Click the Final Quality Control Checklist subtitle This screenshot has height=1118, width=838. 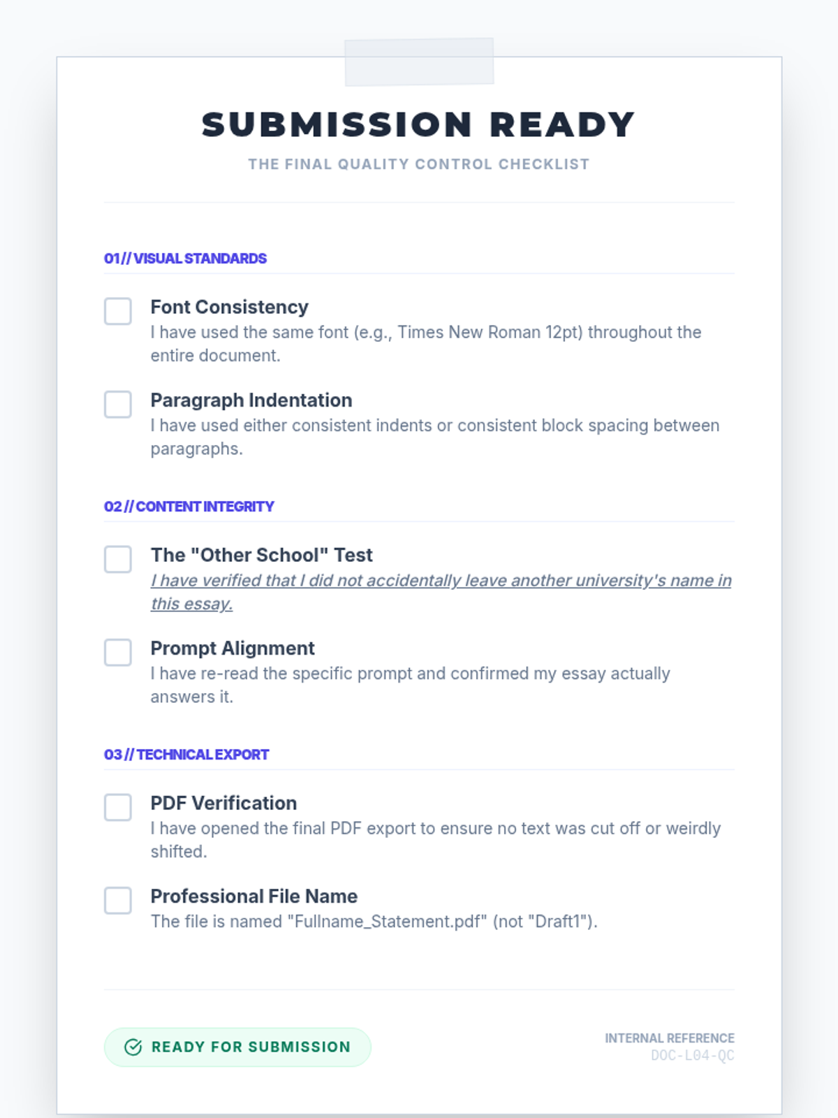(x=418, y=164)
